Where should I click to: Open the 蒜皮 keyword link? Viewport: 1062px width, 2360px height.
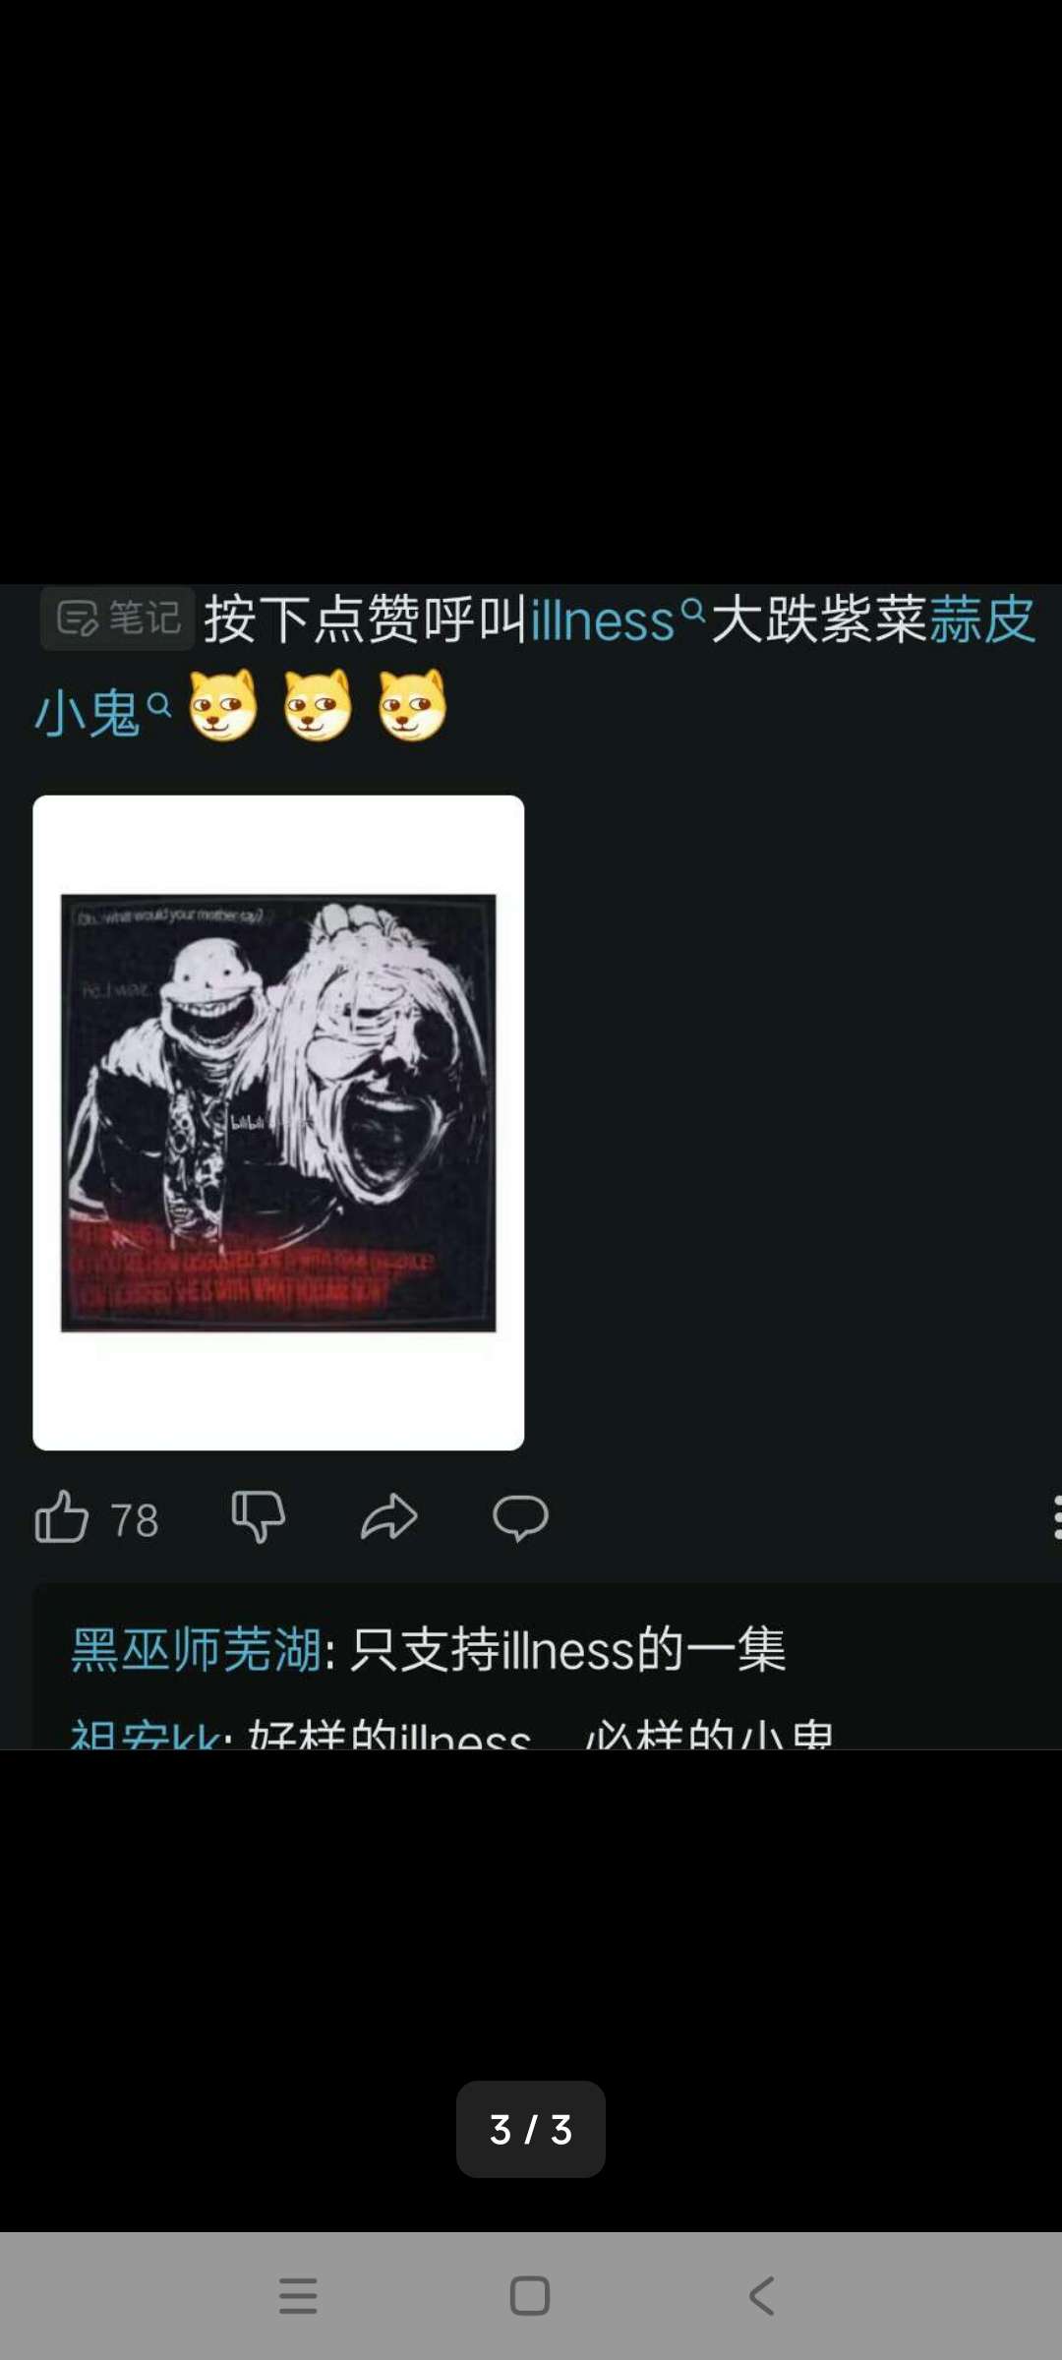coord(982,619)
